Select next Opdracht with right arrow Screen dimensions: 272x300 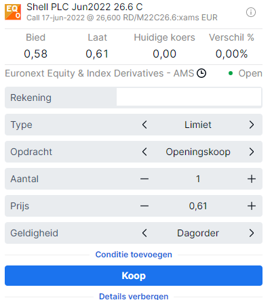point(252,152)
